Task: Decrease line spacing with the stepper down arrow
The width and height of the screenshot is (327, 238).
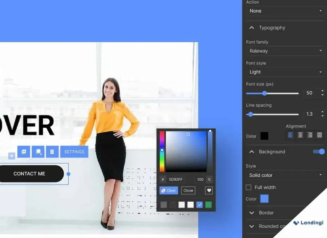Action: click(x=323, y=116)
